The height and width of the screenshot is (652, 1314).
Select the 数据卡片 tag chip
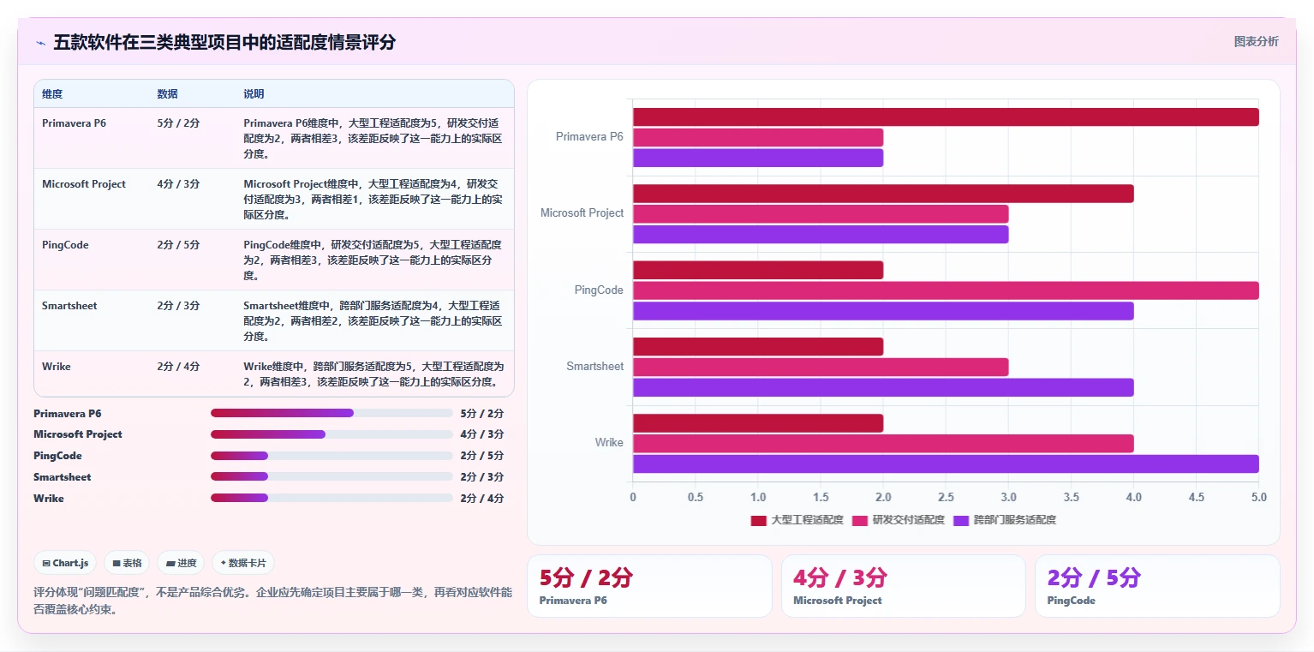243,563
